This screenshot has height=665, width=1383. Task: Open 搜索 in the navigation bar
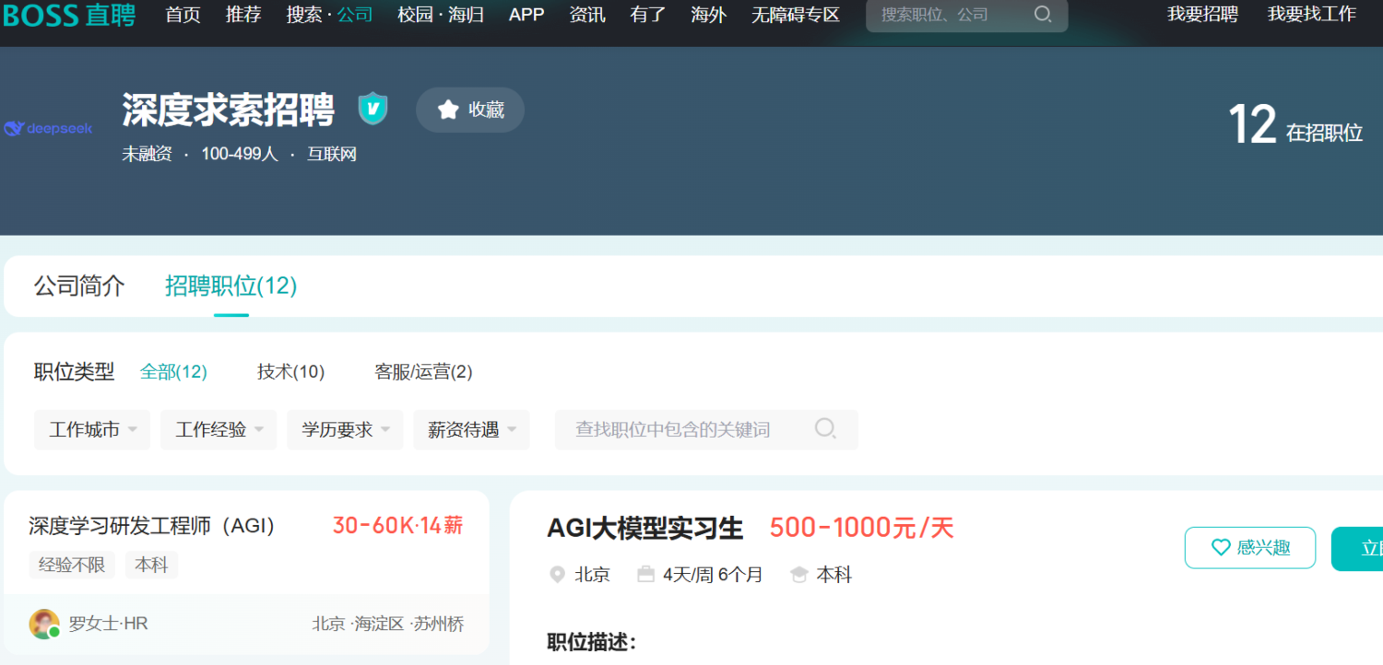pos(304,15)
